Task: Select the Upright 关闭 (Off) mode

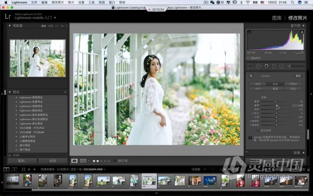Action: (257, 84)
